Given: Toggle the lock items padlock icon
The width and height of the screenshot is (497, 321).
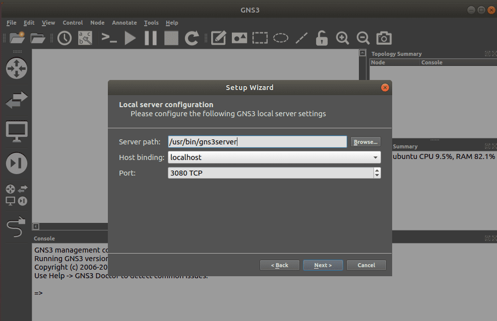Looking at the screenshot, I should pyautogui.click(x=322, y=38).
